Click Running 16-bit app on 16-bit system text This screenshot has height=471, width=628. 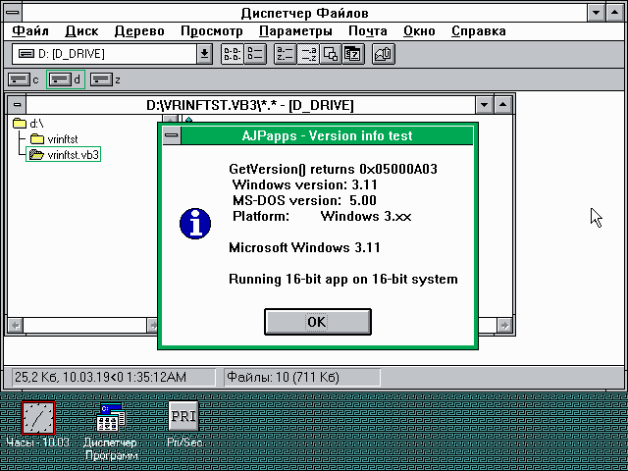click(x=343, y=279)
